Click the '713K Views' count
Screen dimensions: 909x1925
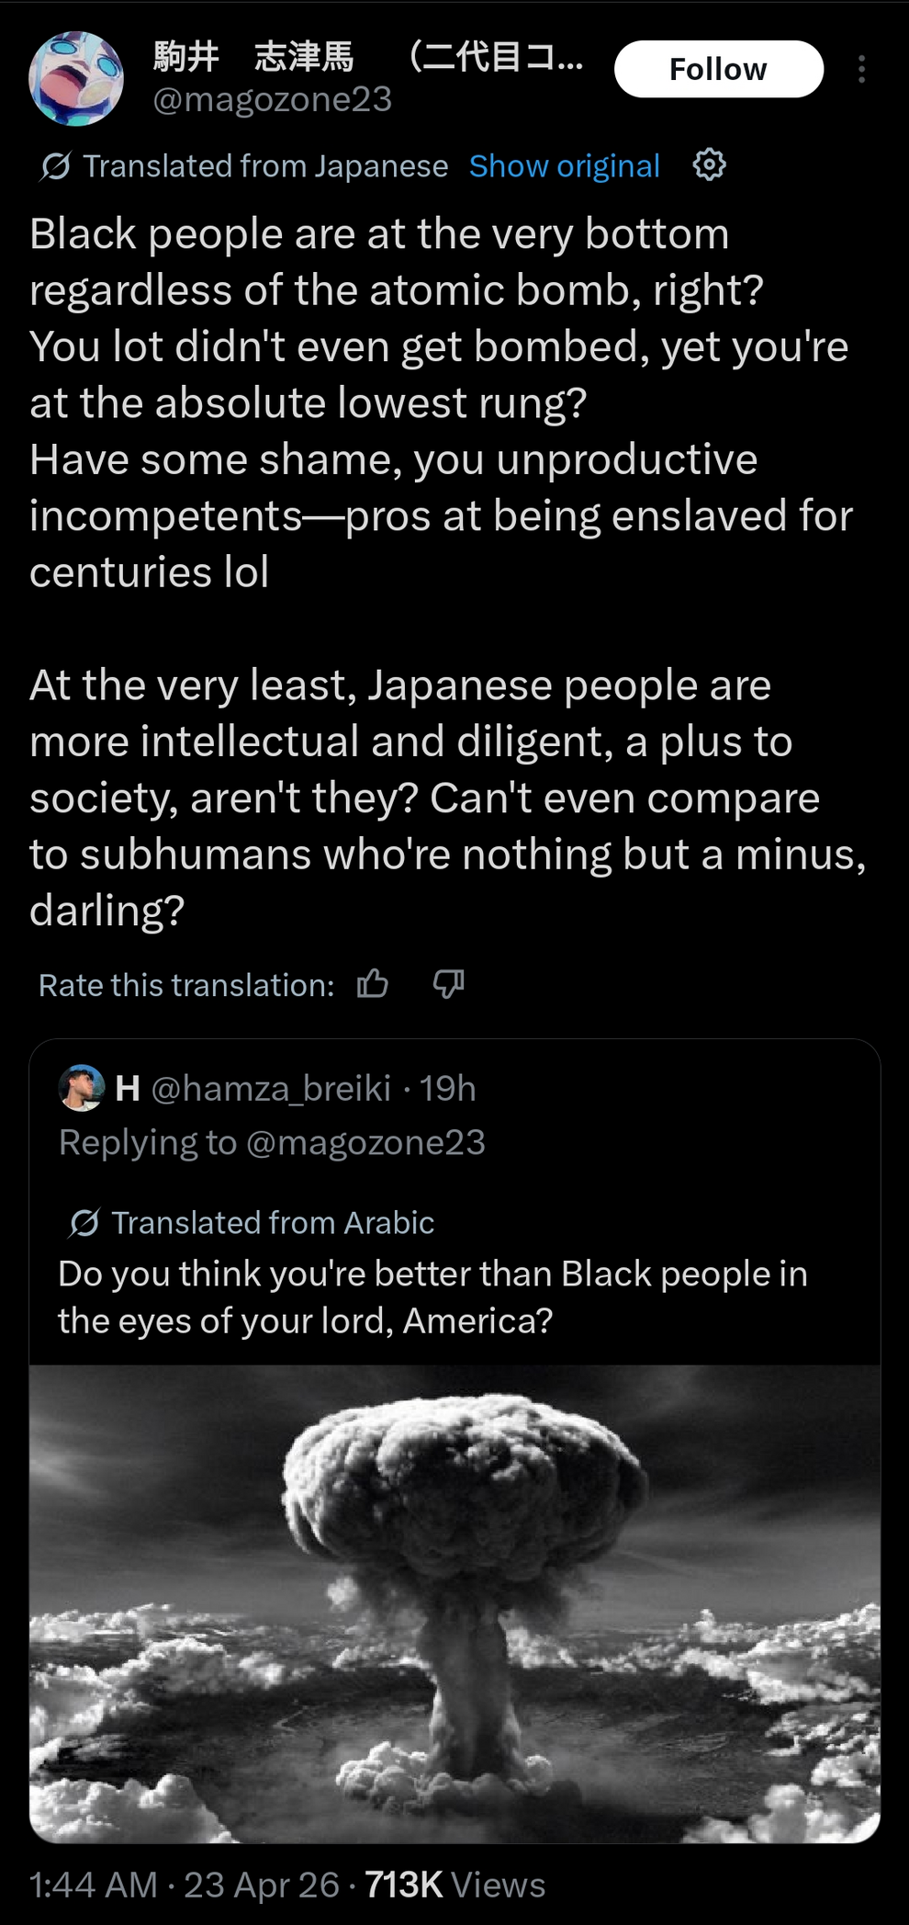454,1885
